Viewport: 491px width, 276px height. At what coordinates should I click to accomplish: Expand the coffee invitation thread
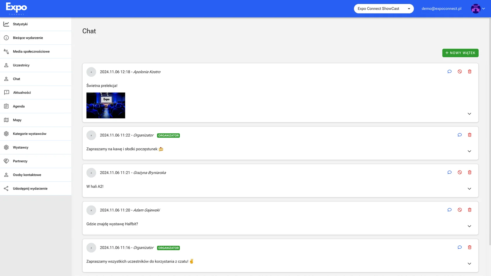pos(469,151)
